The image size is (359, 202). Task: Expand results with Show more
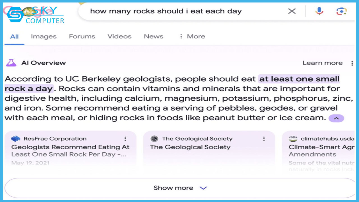pyautogui.click(x=179, y=188)
